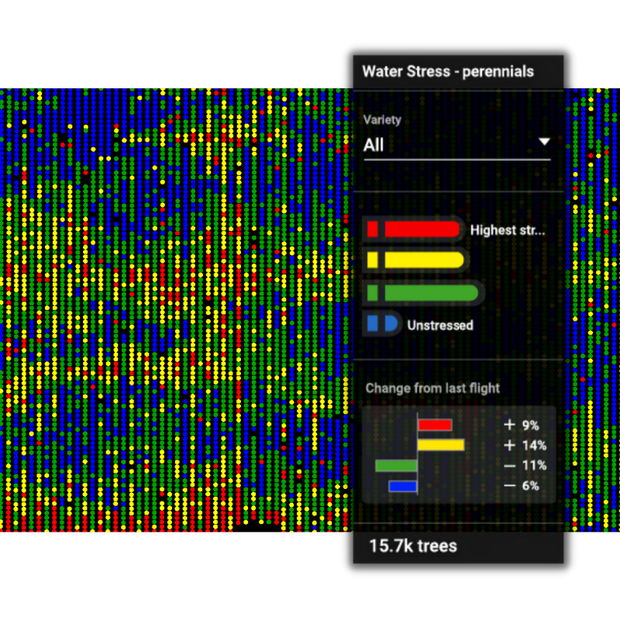The height and width of the screenshot is (620, 620).
Task: Click the Water Stress - perennials panel header
Action: tap(448, 71)
